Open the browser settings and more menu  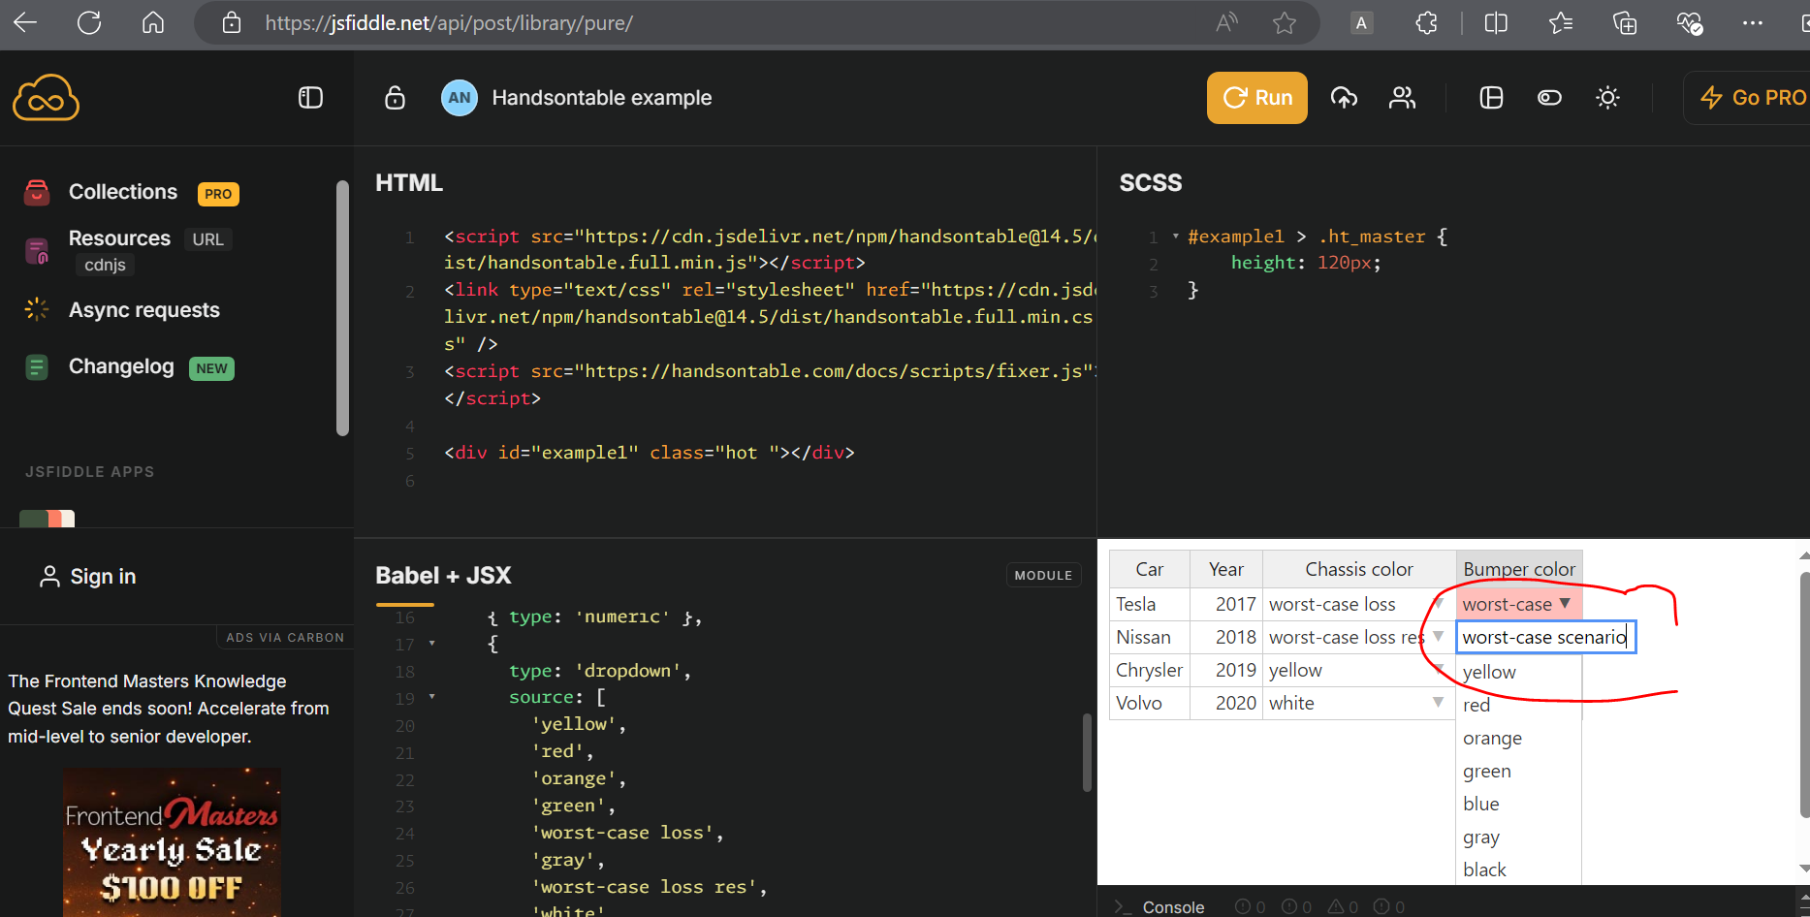point(1753,22)
